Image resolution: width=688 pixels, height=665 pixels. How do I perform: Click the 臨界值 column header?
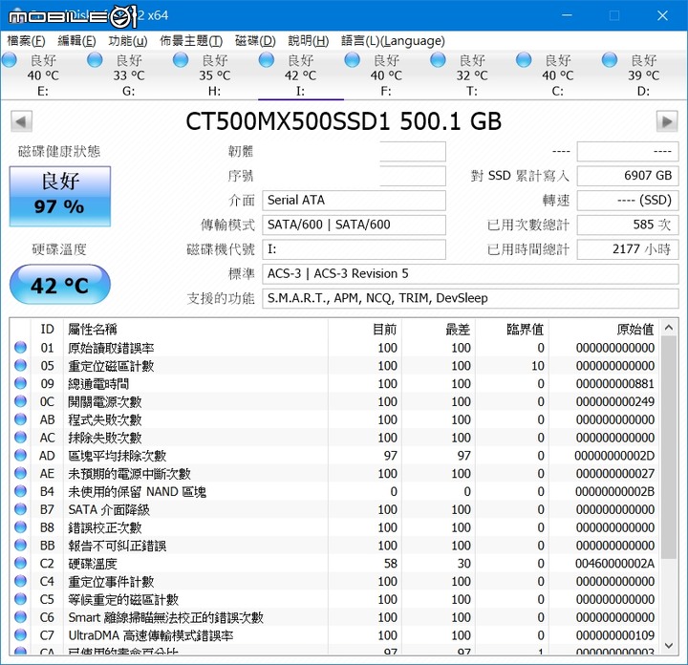[x=512, y=329]
